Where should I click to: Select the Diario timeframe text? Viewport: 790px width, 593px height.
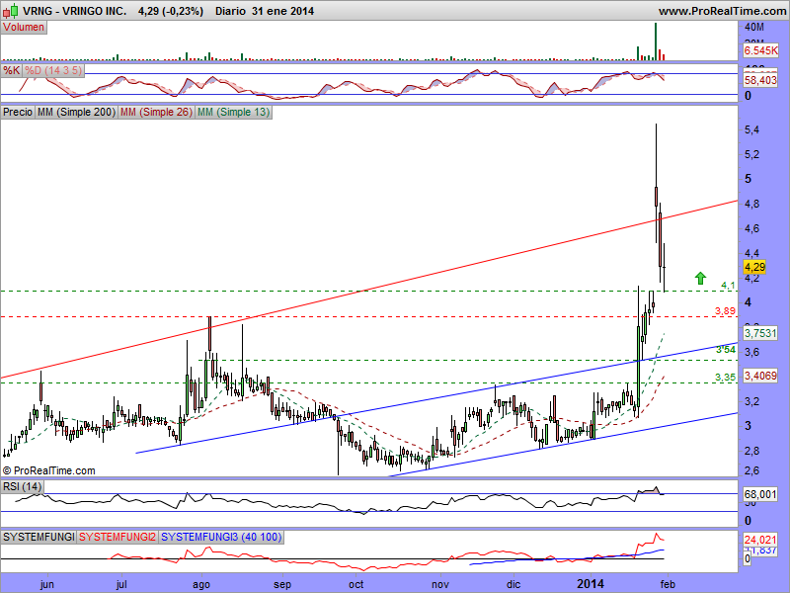[230, 11]
